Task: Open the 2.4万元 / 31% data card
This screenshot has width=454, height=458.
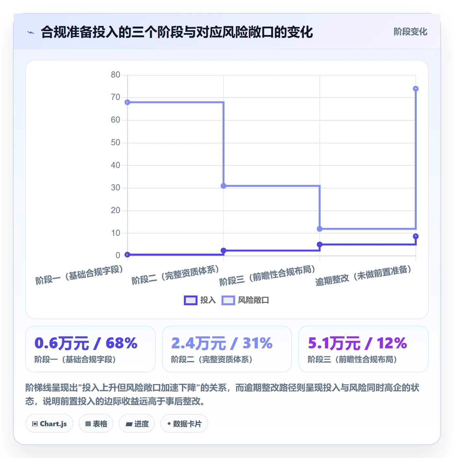Action: [x=227, y=349]
